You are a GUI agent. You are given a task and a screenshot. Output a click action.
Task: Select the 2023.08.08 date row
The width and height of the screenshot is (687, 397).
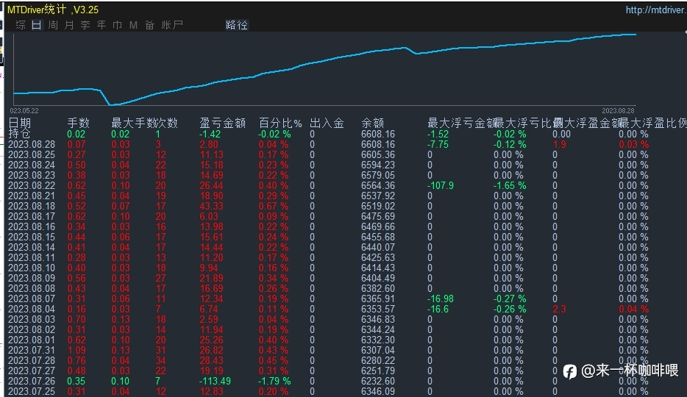click(32, 288)
